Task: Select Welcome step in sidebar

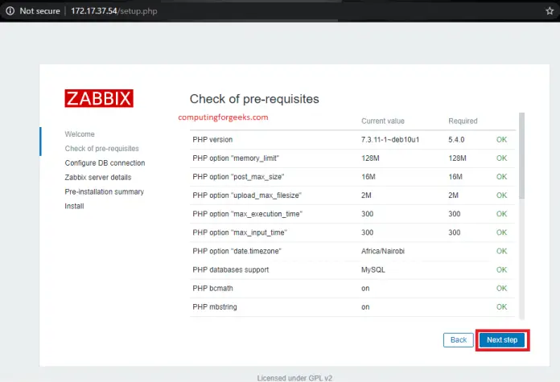Action: pos(80,134)
